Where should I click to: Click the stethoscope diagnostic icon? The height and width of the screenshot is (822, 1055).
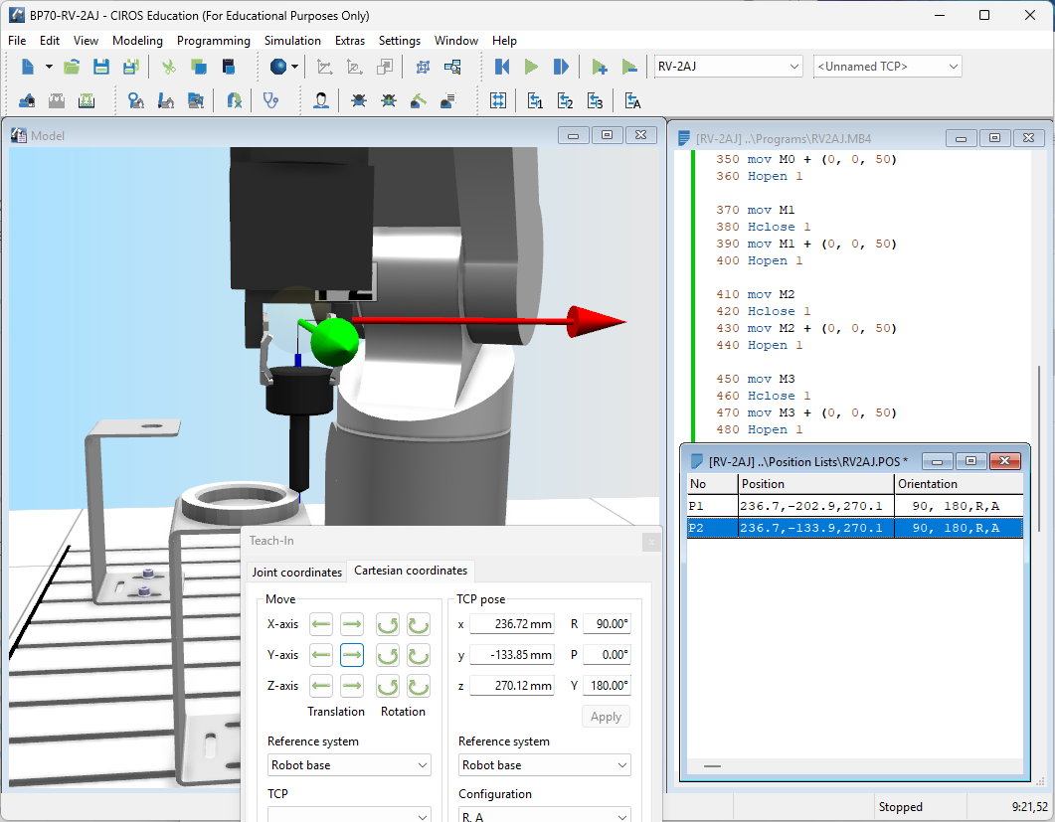[x=270, y=101]
